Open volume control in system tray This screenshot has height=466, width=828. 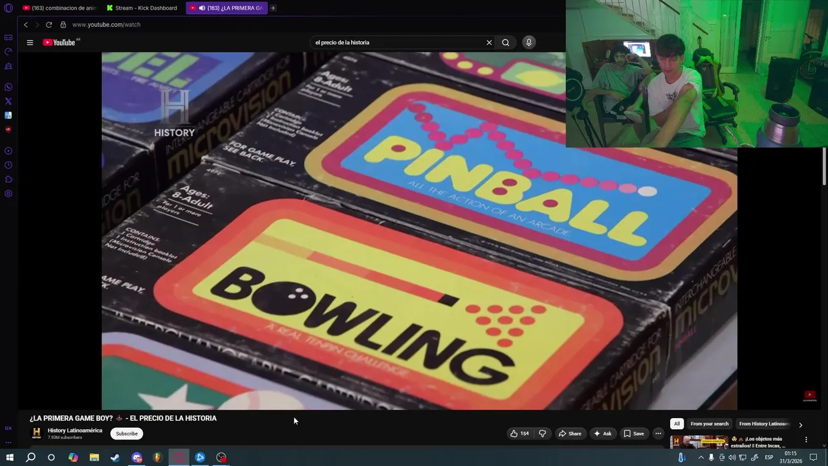tap(732, 458)
